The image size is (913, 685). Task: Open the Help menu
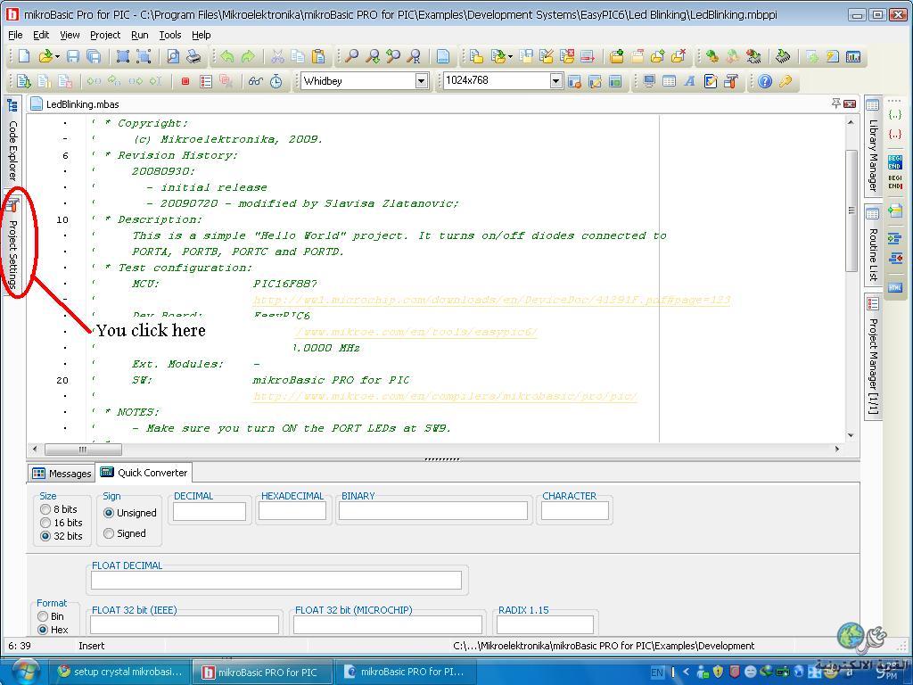201,35
